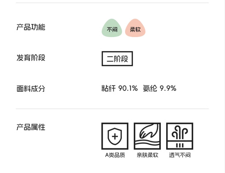Click the 亲肤柔软 caption text
This screenshot has width=225, height=173.
coord(147,155)
